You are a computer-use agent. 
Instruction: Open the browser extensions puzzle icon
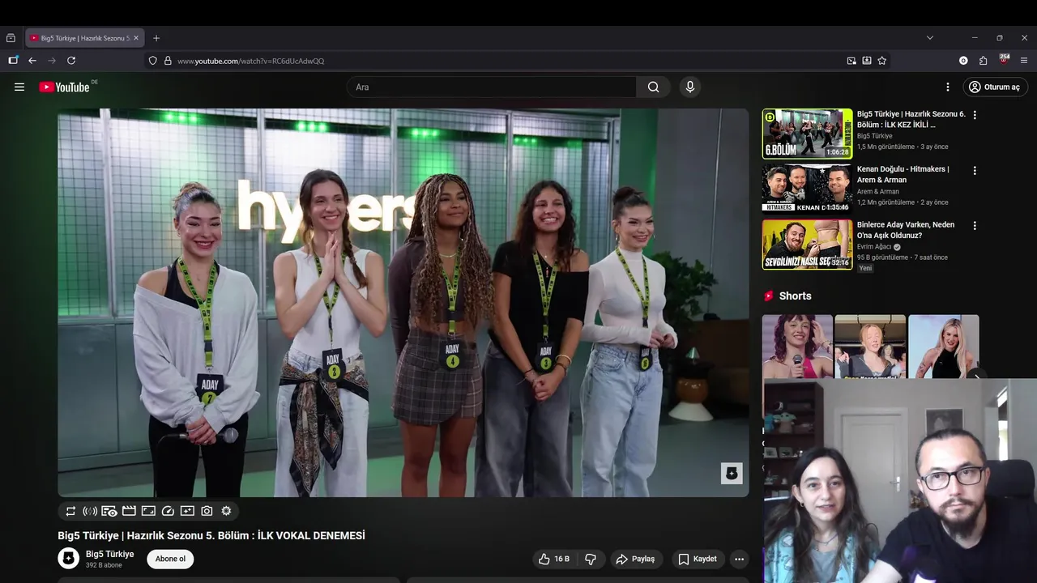click(x=983, y=61)
